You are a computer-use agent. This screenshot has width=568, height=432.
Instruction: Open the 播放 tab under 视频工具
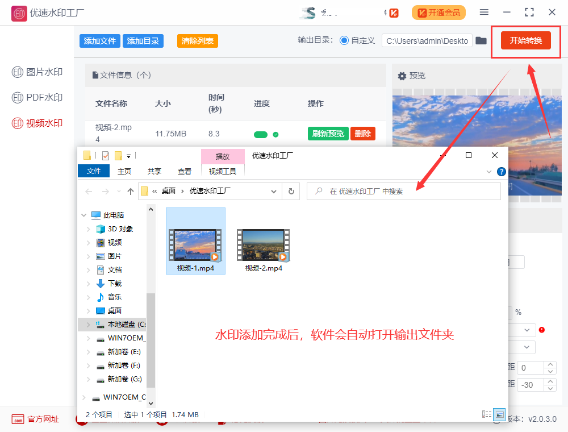[223, 156]
